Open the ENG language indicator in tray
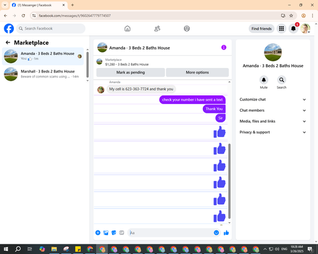The image size is (318, 254). [x=284, y=249]
